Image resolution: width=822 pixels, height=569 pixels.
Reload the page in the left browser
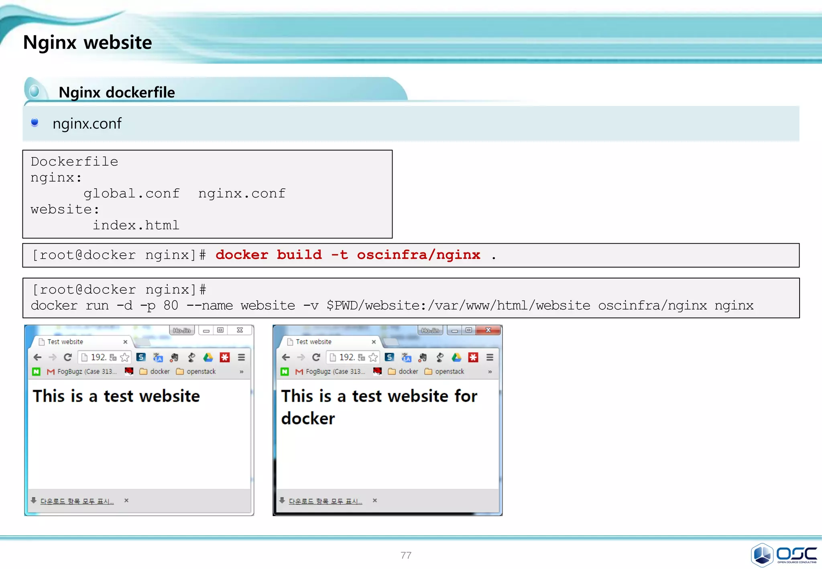click(68, 357)
